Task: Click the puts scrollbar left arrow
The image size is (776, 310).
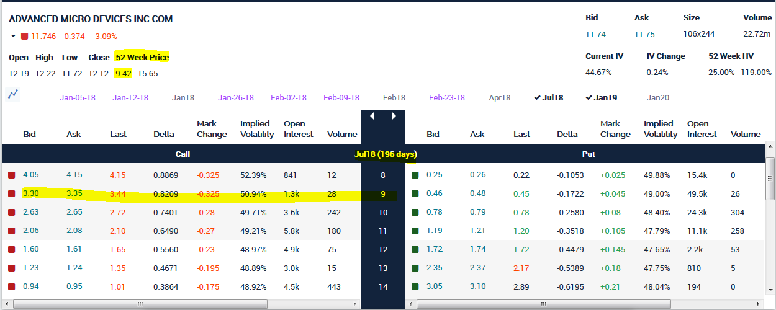Action: 410,304
